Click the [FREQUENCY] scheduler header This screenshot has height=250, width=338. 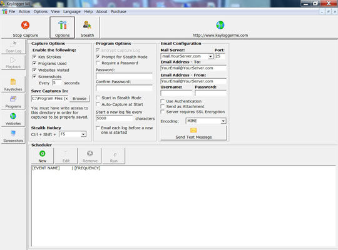click(x=87, y=168)
